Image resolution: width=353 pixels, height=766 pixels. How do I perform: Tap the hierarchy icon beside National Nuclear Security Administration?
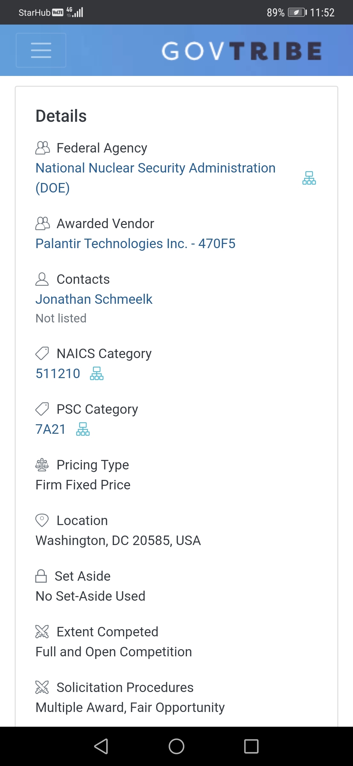pyautogui.click(x=309, y=178)
